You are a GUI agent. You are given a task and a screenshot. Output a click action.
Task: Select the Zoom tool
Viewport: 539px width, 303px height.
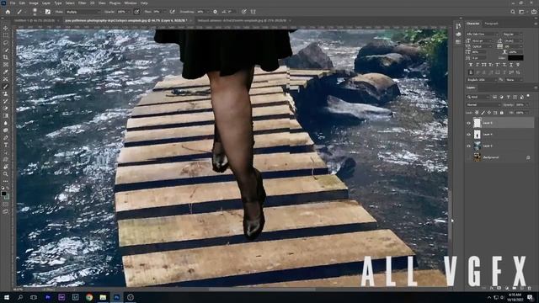6,174
